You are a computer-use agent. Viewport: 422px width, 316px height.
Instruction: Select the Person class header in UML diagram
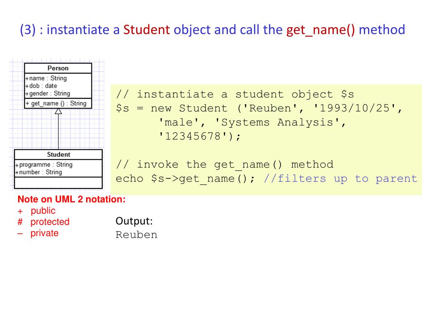pyautogui.click(x=58, y=68)
